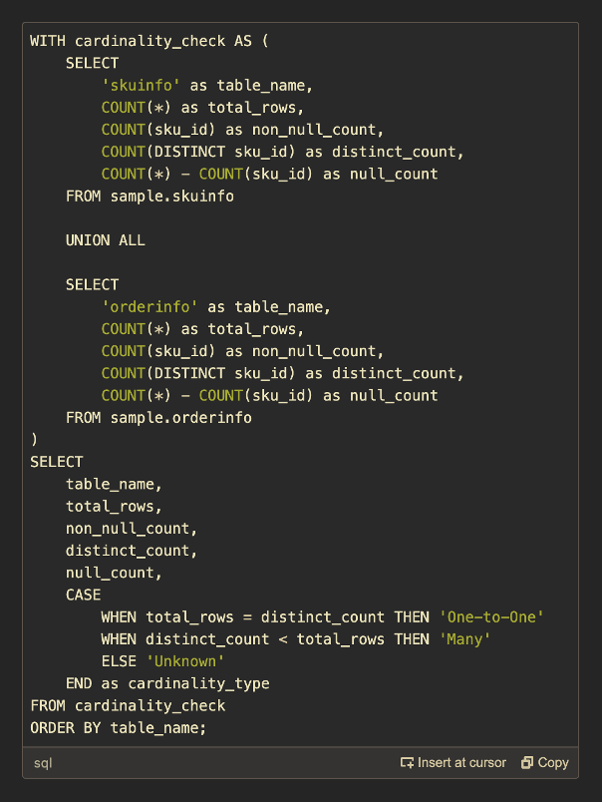Click Insert at cursor button
This screenshot has height=802, width=602.
[x=453, y=762]
